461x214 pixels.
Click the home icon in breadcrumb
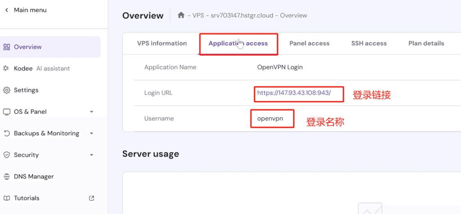[181, 15]
